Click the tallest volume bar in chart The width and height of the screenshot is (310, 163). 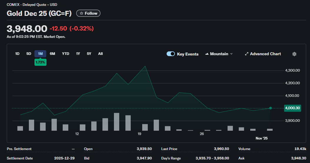pos(117,122)
